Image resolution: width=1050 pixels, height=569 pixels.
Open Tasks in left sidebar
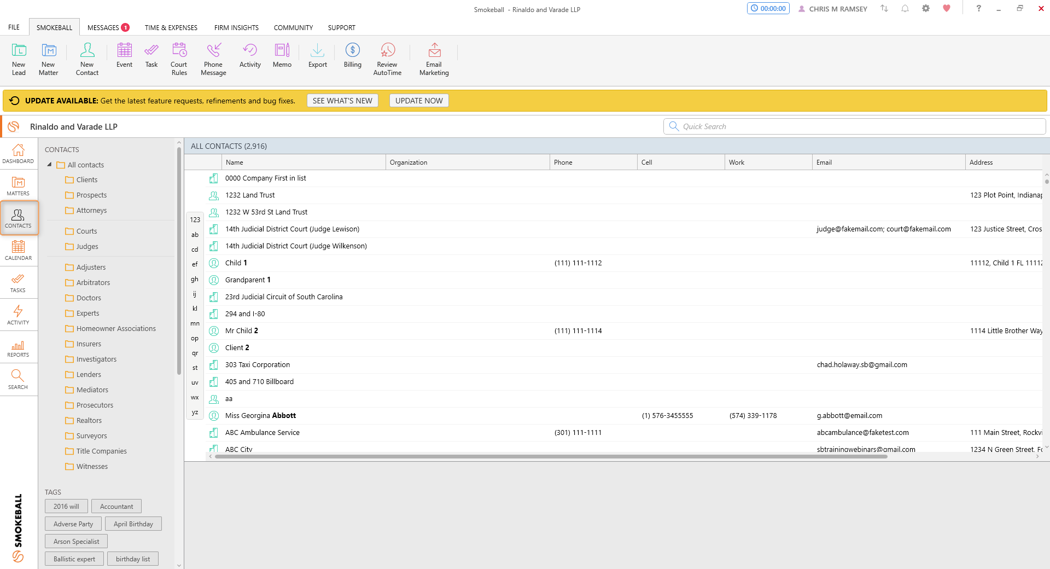point(18,283)
